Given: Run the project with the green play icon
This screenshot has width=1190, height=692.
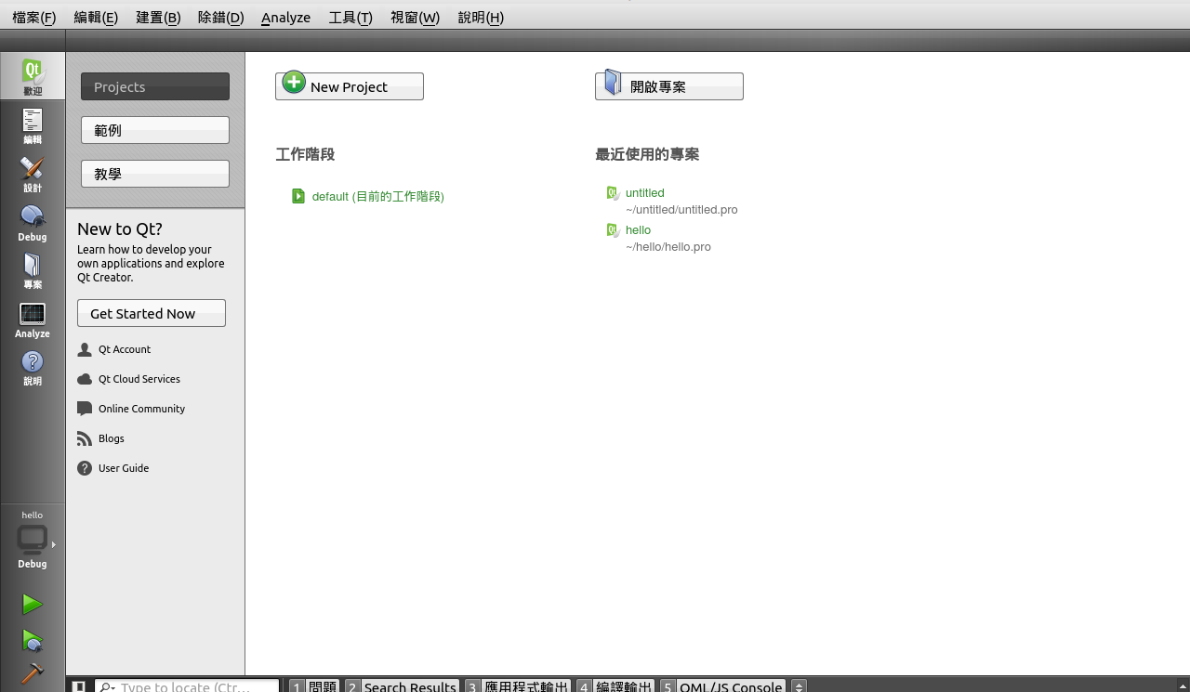Looking at the screenshot, I should point(33,604).
